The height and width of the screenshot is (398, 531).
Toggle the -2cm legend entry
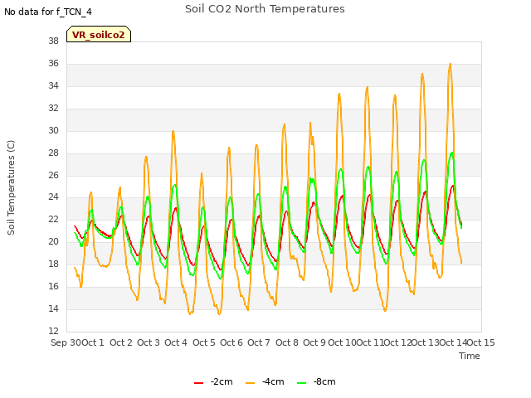coord(213,381)
